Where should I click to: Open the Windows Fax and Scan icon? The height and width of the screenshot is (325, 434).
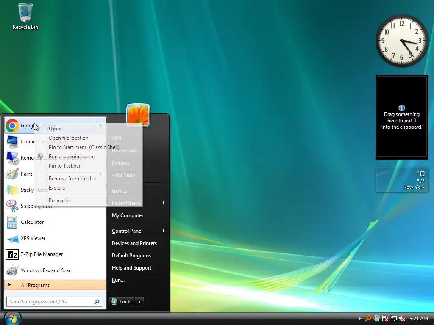click(x=12, y=270)
